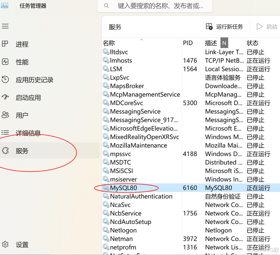Image resolution: width=280 pixels, height=255 pixels.
Task: Select the mpssvc service entry
Action: pyautogui.click(x=118, y=154)
